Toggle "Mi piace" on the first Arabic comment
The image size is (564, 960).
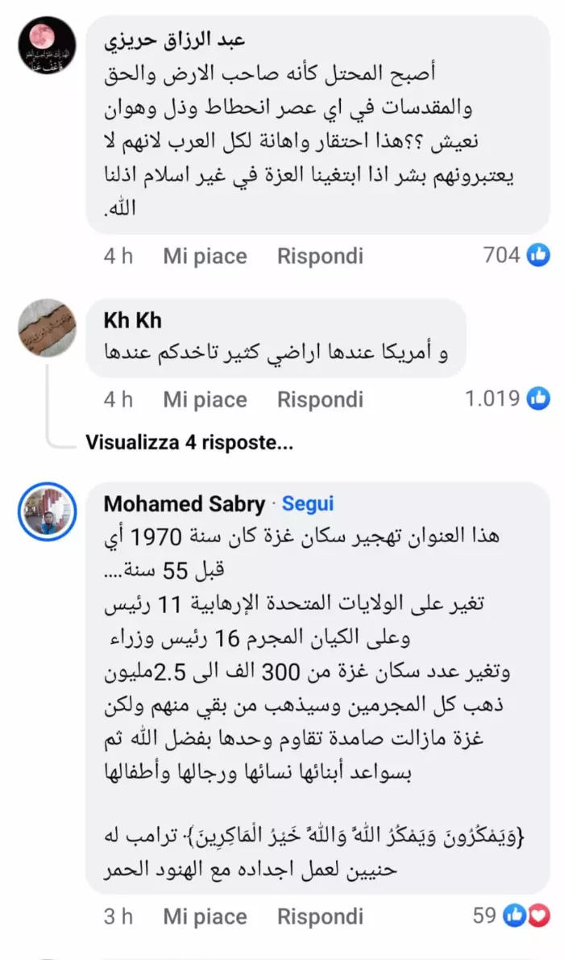coord(205,257)
